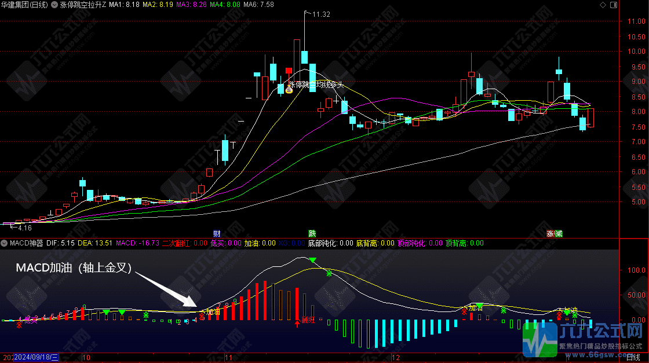The height and width of the screenshot is (363, 649).
Task: Select the MA1: 8.18 moving average label
Action: [x=125, y=5]
